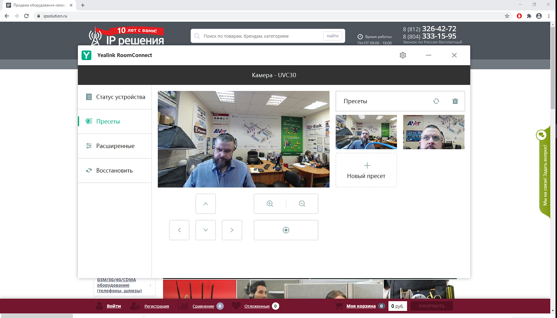Open the Восстановить section
The image size is (557, 318).
click(115, 171)
